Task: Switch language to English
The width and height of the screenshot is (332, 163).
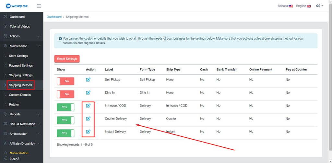Action: coord(303,6)
